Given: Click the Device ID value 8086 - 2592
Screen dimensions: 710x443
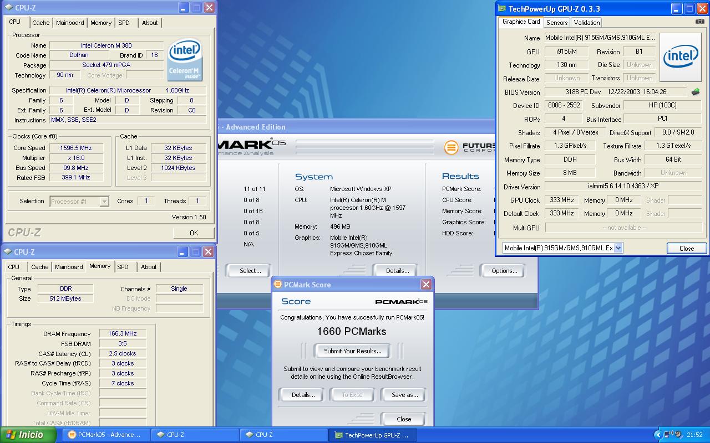Looking at the screenshot, I should [564, 105].
